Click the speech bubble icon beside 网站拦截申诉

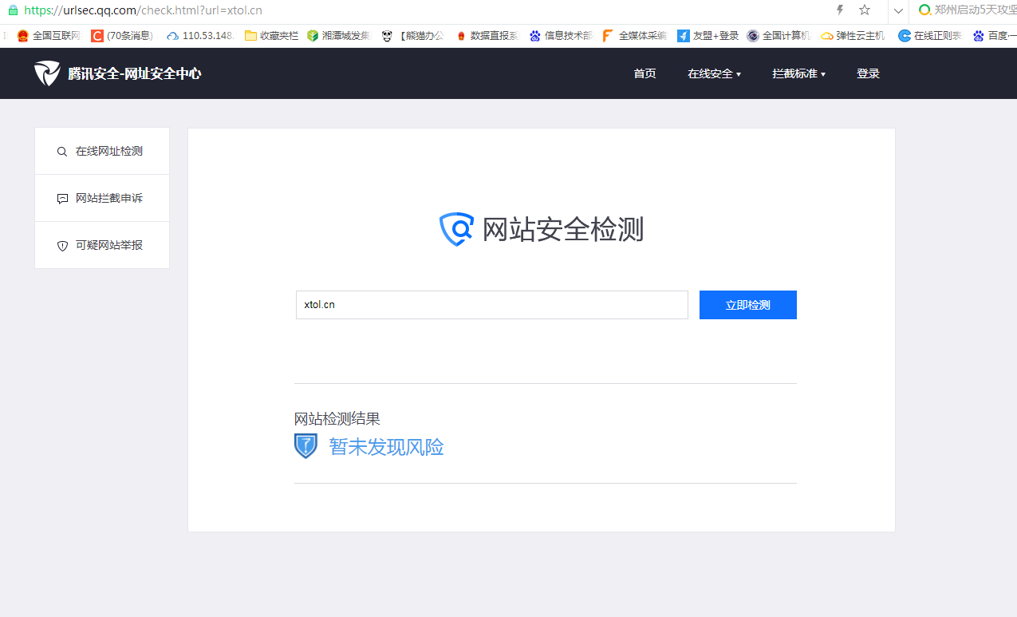click(x=62, y=199)
